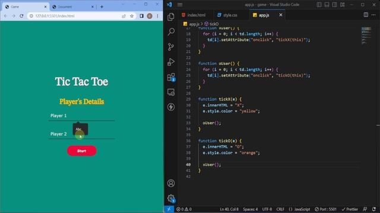The width and height of the screenshot is (380, 213).
Task: Click the site info icon in address bar
Action: pyautogui.click(x=31, y=16)
